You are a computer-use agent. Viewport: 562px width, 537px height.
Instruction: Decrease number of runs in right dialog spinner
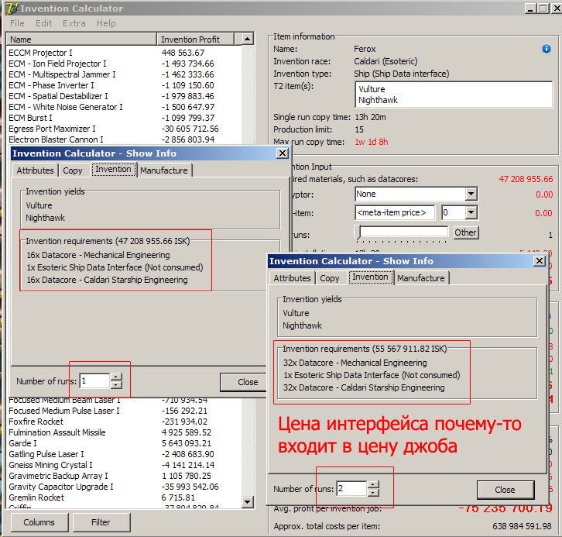coord(373,493)
